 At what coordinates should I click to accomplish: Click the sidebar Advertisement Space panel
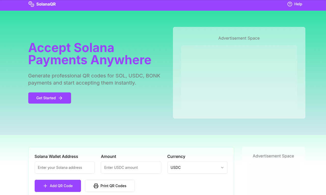pos(274,171)
